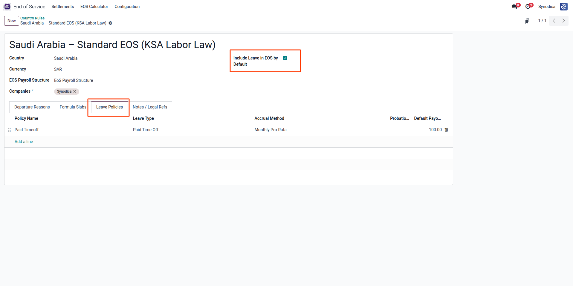Click the 1 / 1 pager counter
This screenshot has width=573, height=286.
[x=542, y=21]
